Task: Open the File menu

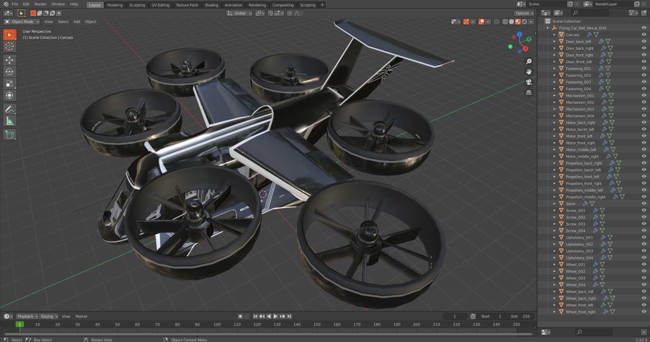Action: click(x=15, y=4)
